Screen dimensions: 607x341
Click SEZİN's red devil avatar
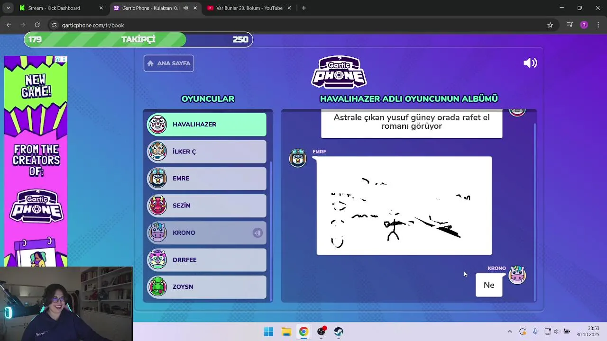[x=157, y=205]
